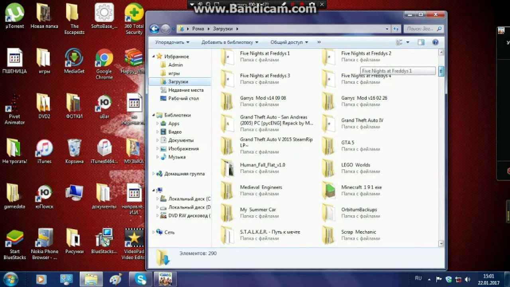510x287 pixels.
Task: Select Admin in the favorites list
Action: [x=175, y=65]
